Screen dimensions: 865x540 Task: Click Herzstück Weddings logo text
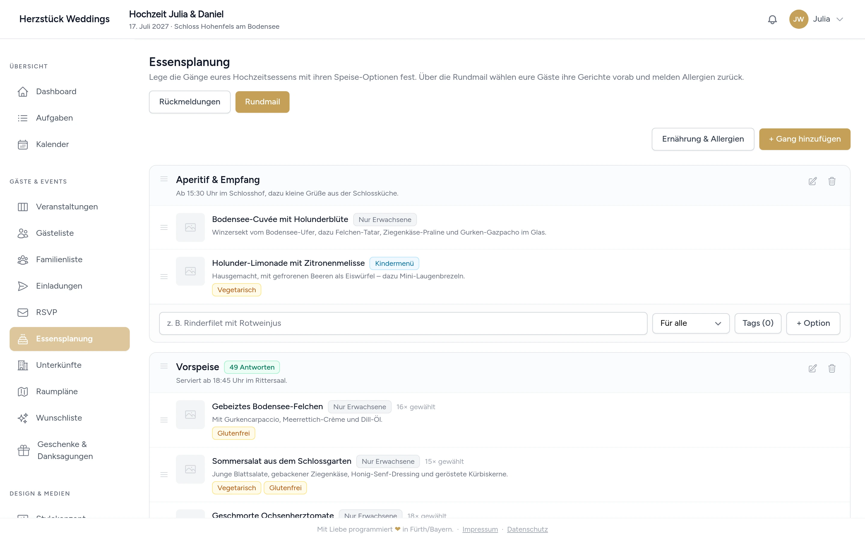pyautogui.click(x=64, y=19)
